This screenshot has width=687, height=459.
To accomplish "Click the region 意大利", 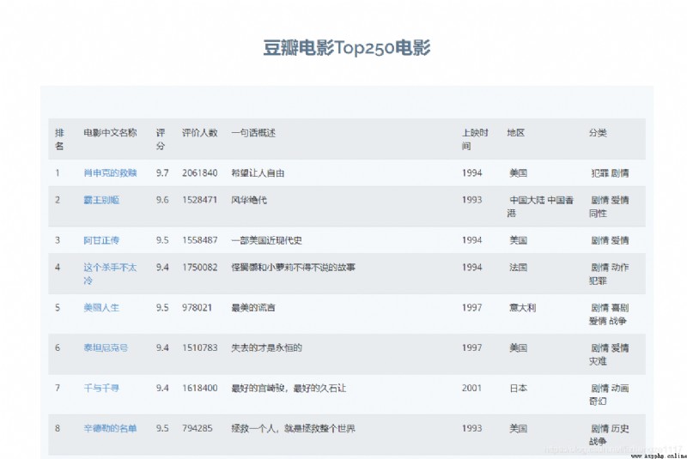I will pyautogui.click(x=523, y=308).
